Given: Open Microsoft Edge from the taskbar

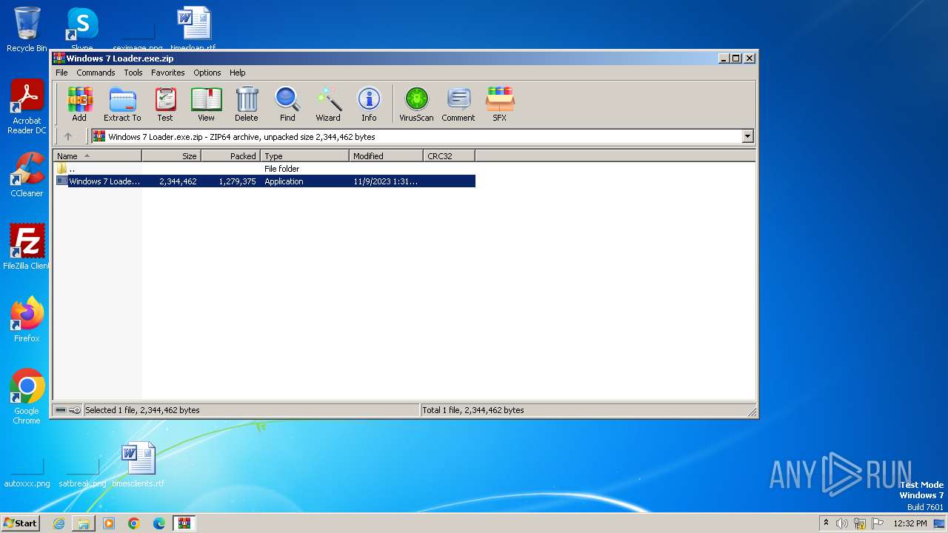Looking at the screenshot, I should tap(158, 523).
